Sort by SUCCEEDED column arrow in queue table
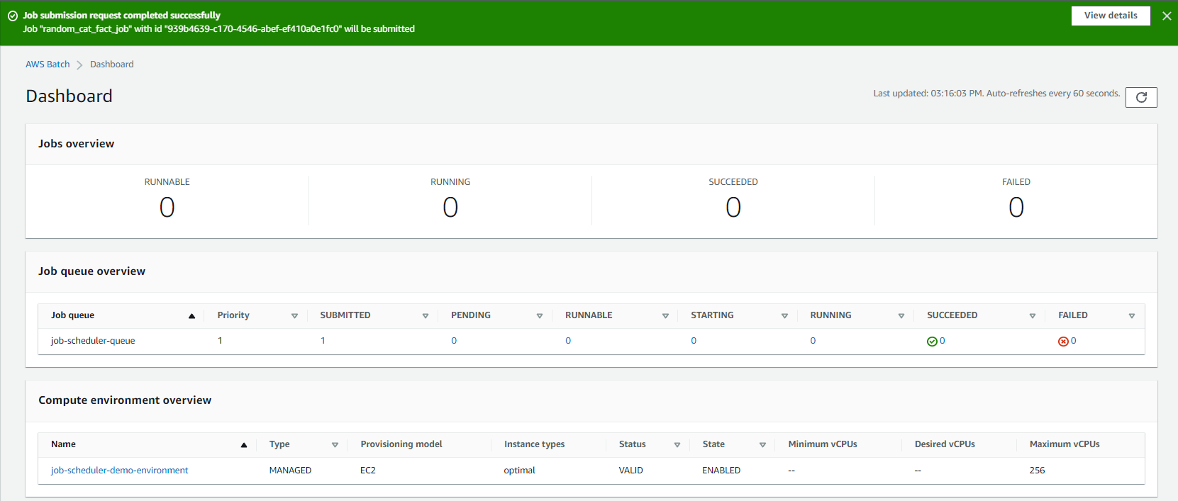The image size is (1178, 501). click(x=1033, y=316)
